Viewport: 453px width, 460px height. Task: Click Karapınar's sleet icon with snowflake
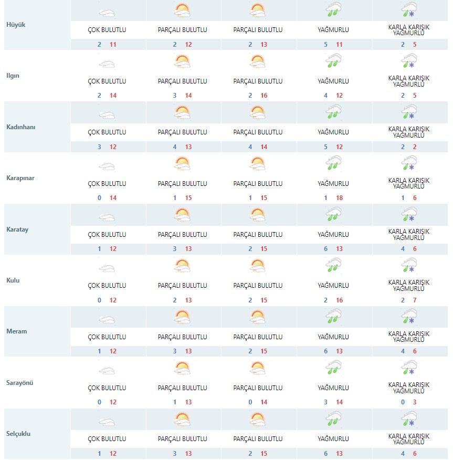[x=409, y=163]
